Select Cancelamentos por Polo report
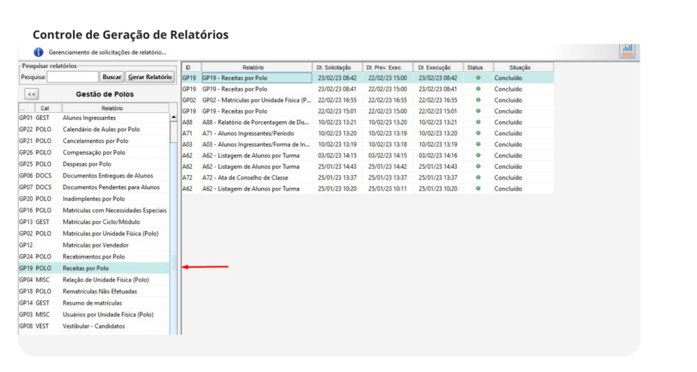This screenshot has width=697, height=372. [x=94, y=141]
